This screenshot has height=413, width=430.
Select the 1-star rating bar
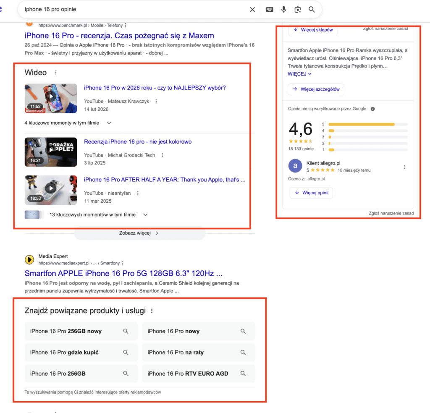coord(368,150)
